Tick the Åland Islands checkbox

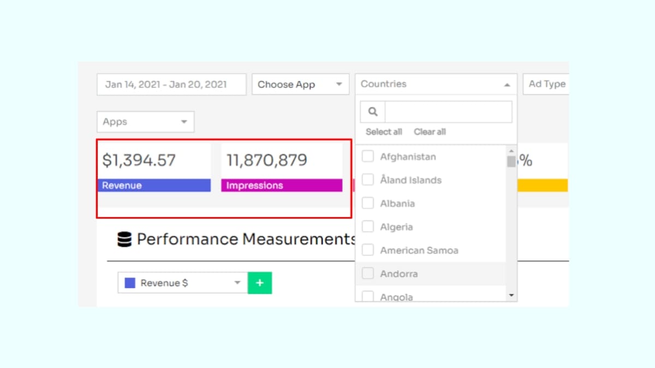pos(368,180)
